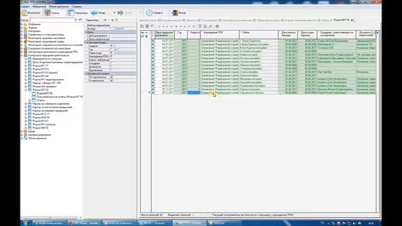
Task: Switch to the Объекты tab
Action: click(191, 20)
